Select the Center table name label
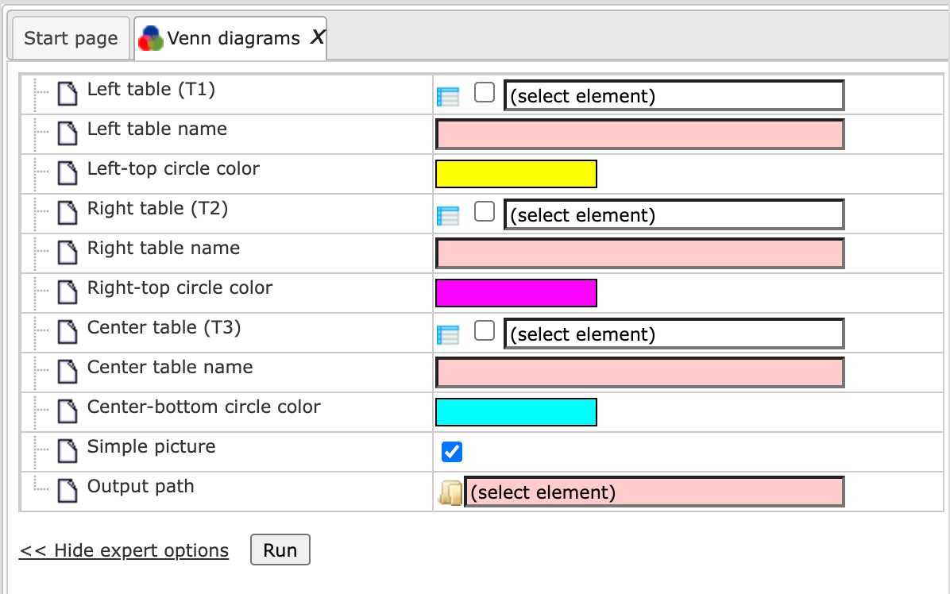This screenshot has height=594, width=950. 170,367
